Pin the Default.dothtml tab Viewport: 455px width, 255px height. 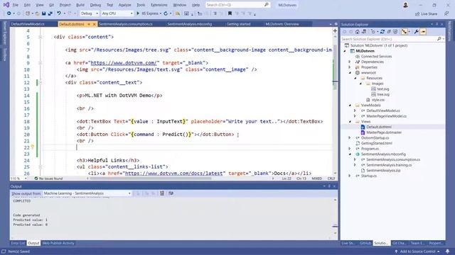89,24
